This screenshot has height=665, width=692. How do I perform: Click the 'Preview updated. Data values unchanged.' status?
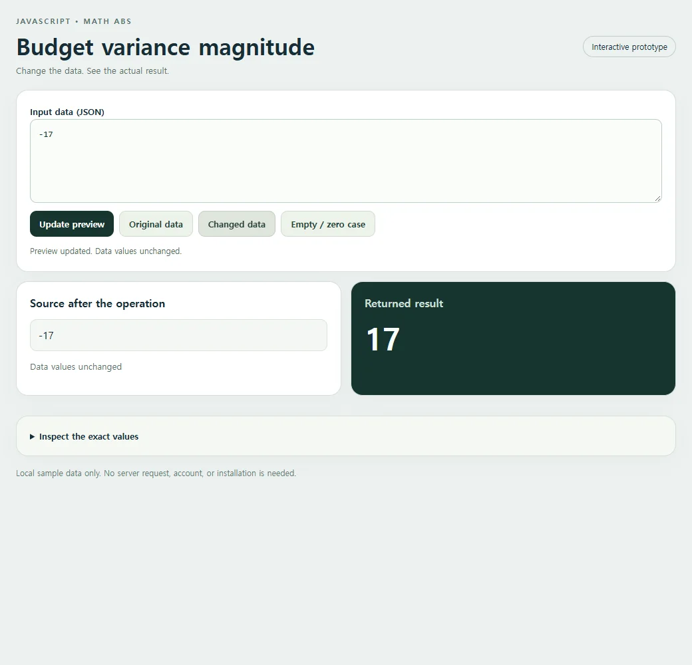click(x=106, y=251)
